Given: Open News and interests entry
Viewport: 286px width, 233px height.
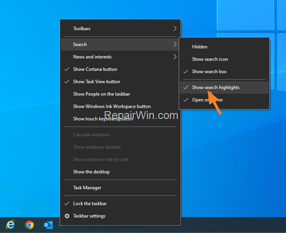Looking at the screenshot, I should tap(120, 57).
